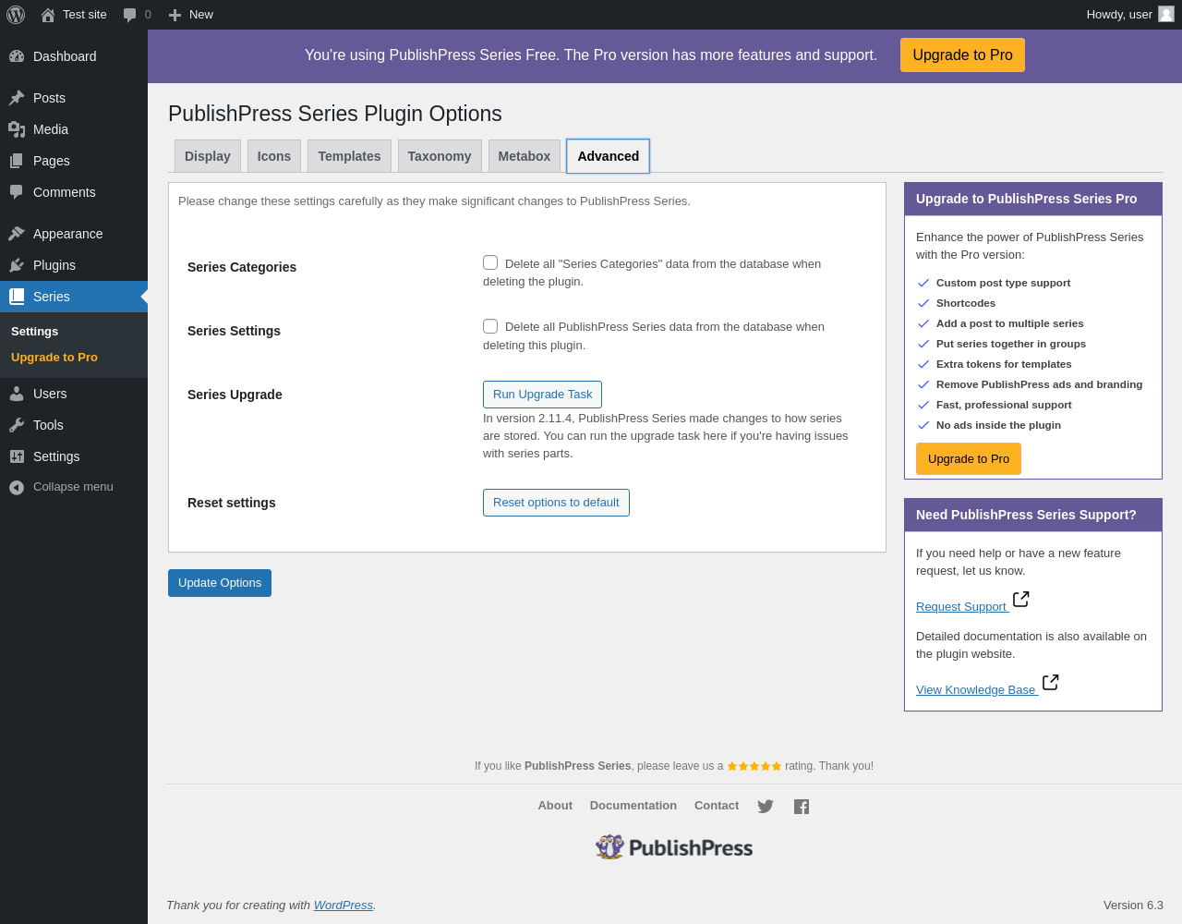This screenshot has width=1182, height=924.
Task: Click the Users person icon
Action: pos(17,394)
